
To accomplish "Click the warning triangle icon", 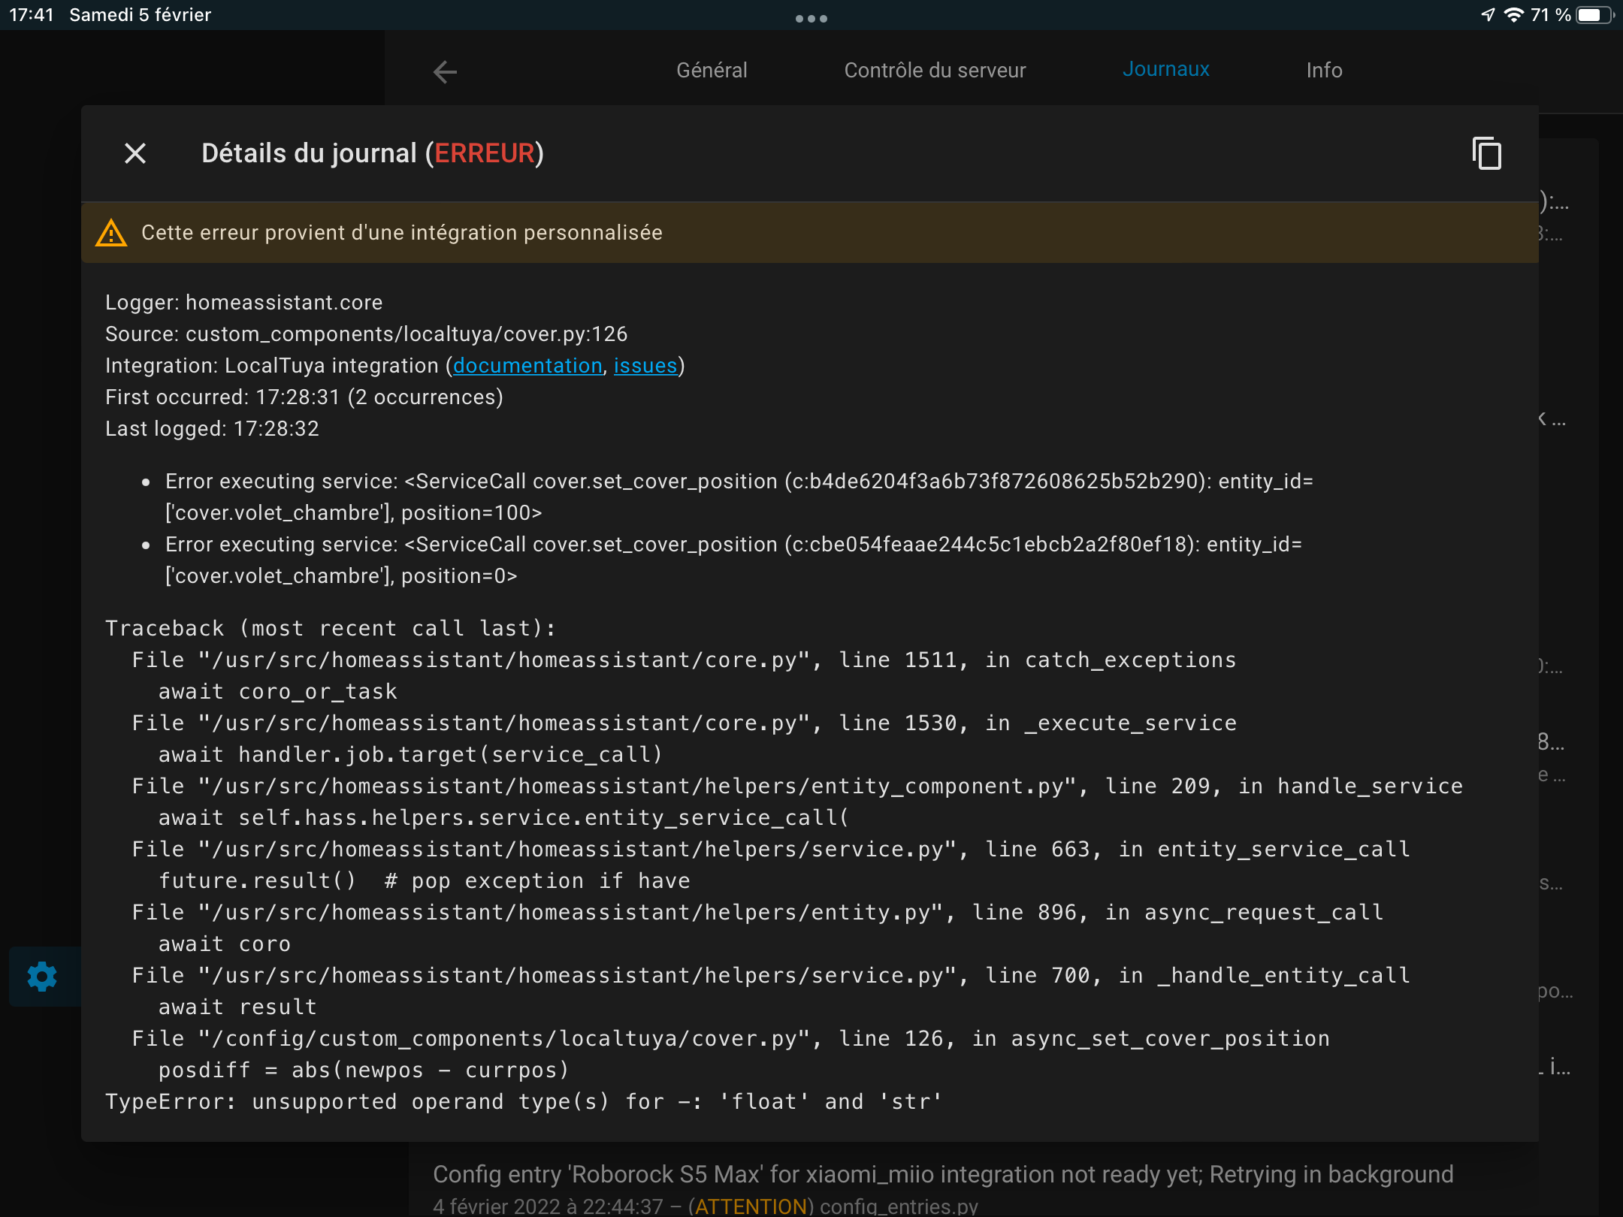I will pos(111,233).
